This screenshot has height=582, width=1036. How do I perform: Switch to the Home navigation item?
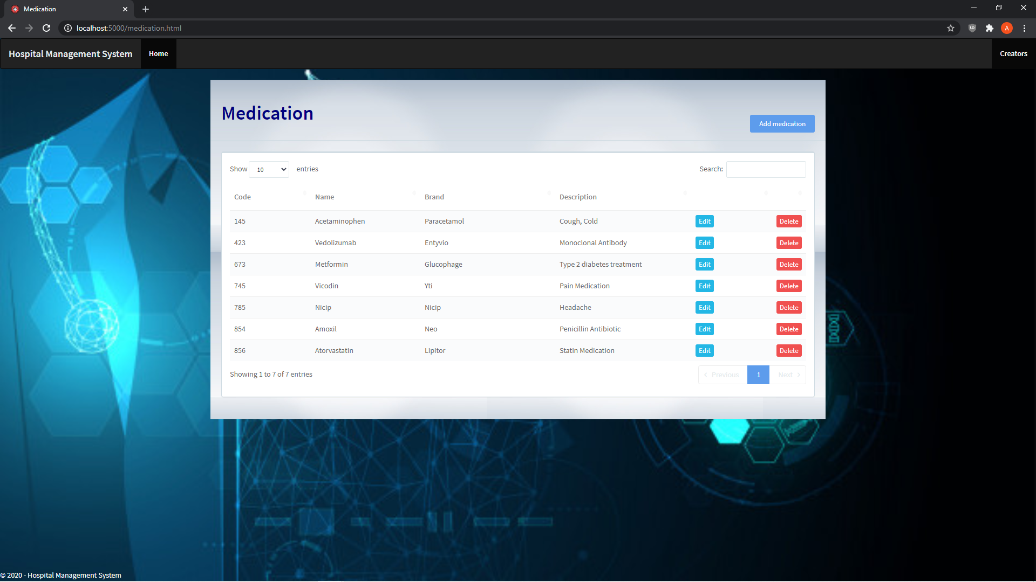[x=158, y=53]
